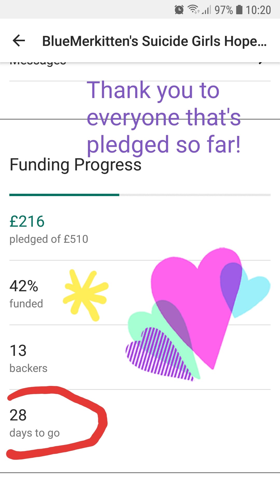This screenshot has height=498, width=280.
Task: Tap the Wi-Fi signal status icon
Action: pyautogui.click(x=193, y=10)
